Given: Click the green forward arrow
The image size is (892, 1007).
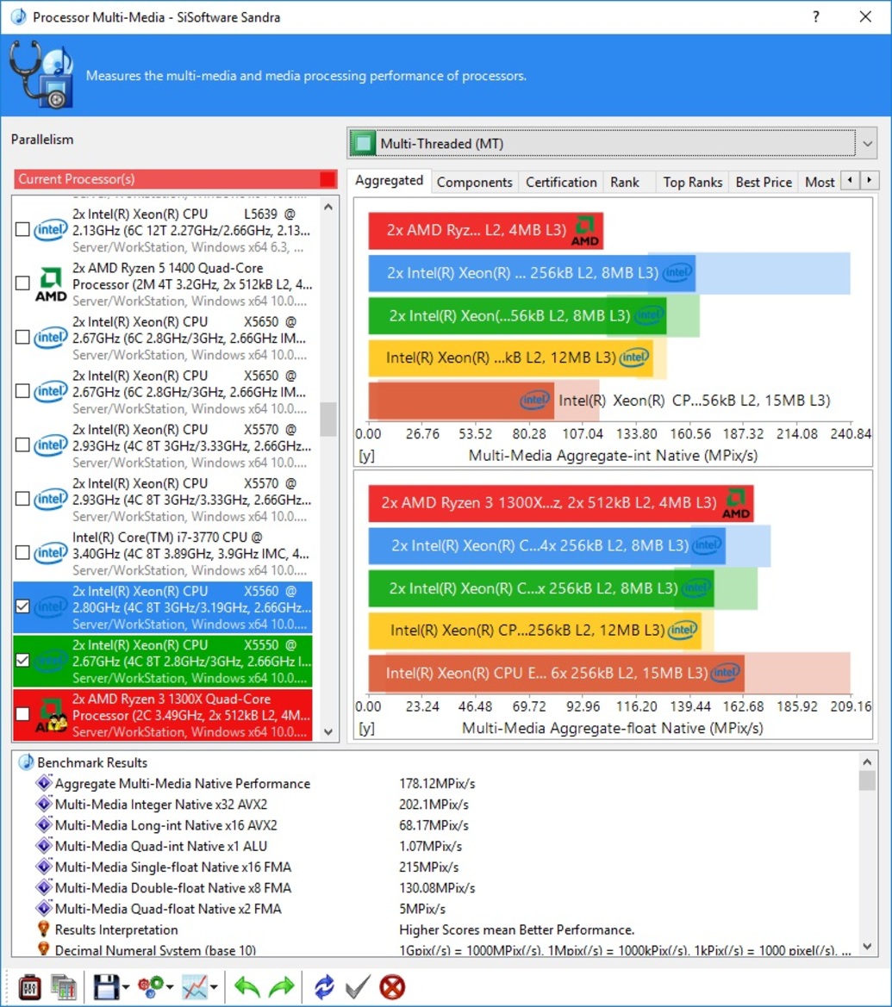Looking at the screenshot, I should [x=282, y=987].
